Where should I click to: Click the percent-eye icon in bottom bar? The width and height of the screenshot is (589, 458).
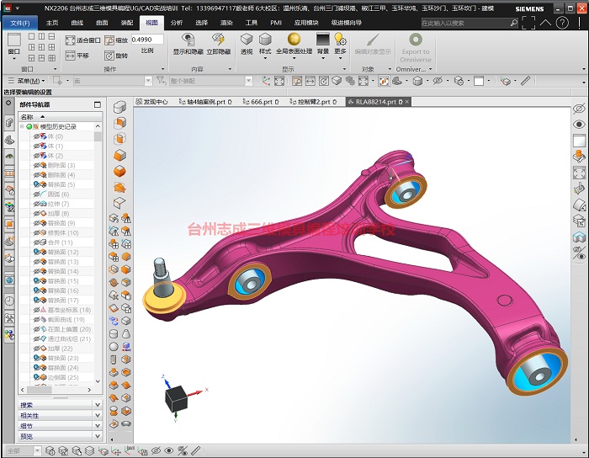click(183, 450)
